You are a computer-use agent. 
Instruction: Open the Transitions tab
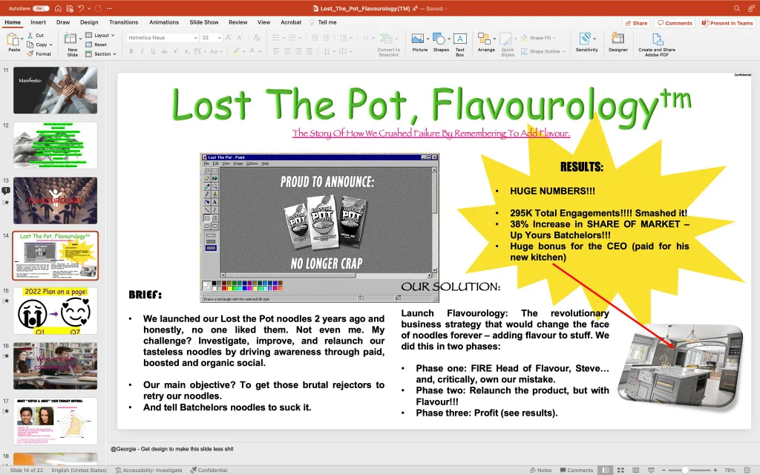(123, 22)
